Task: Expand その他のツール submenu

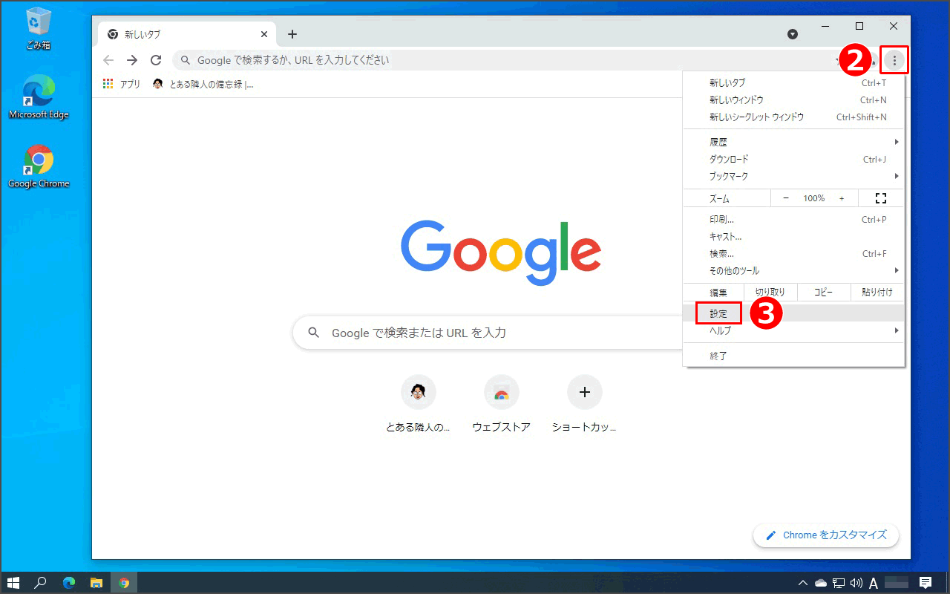Action: [793, 271]
